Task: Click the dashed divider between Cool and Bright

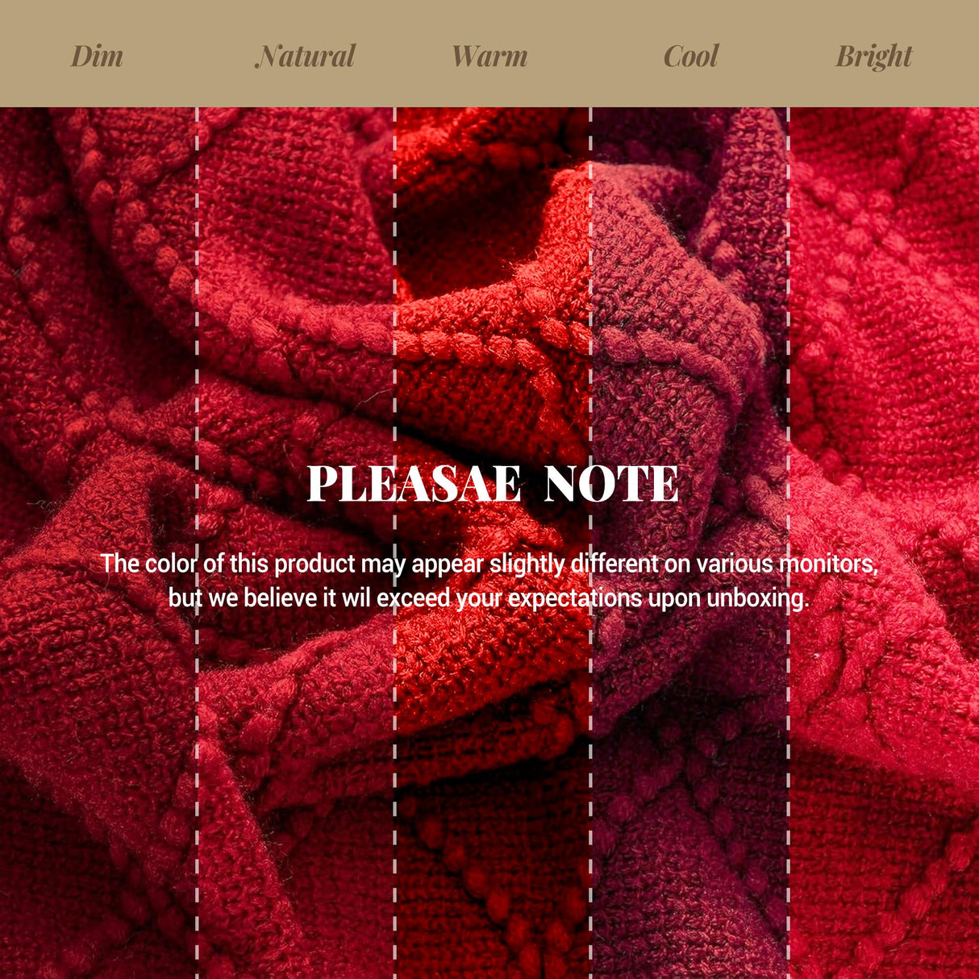Action: 788,543
